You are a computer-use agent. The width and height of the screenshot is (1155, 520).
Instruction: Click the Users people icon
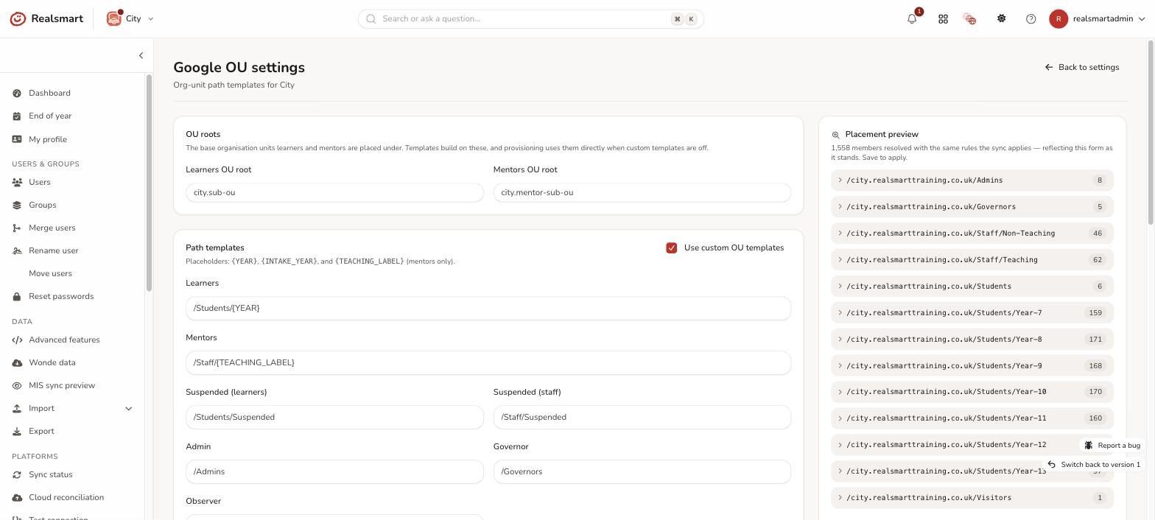pyautogui.click(x=17, y=182)
